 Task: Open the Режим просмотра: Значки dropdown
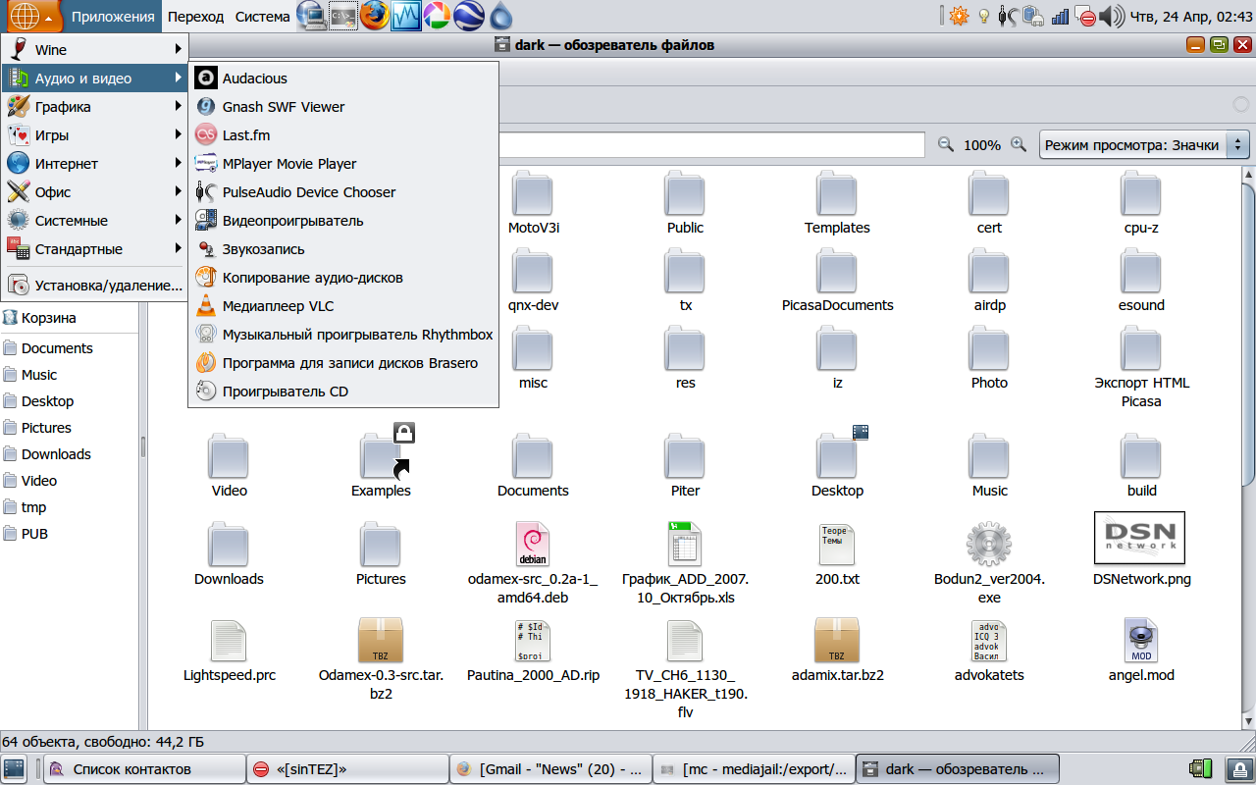click(x=1144, y=144)
